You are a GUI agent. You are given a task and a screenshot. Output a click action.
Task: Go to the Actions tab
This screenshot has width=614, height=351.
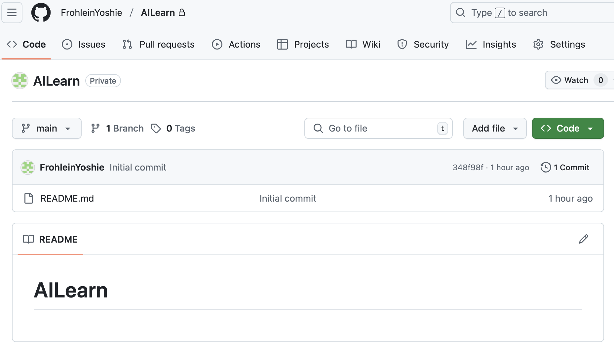[236, 44]
